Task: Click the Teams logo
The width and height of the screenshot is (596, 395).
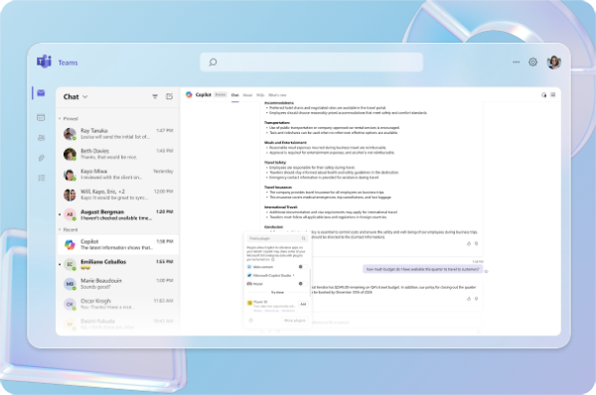Action: pos(44,62)
